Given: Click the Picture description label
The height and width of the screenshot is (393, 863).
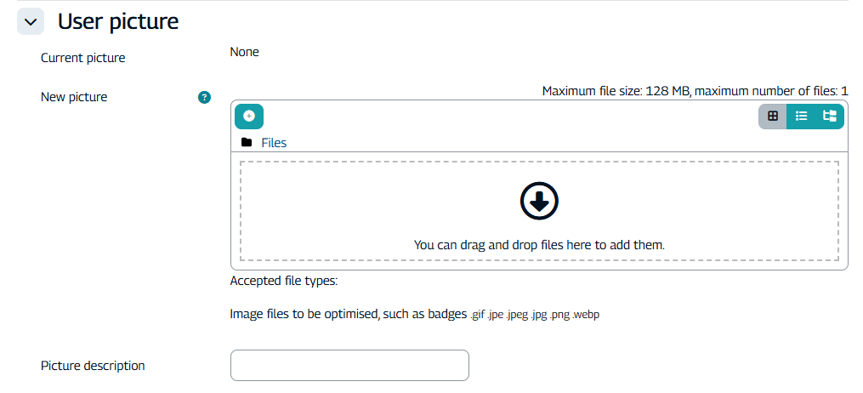Looking at the screenshot, I should pos(93,366).
